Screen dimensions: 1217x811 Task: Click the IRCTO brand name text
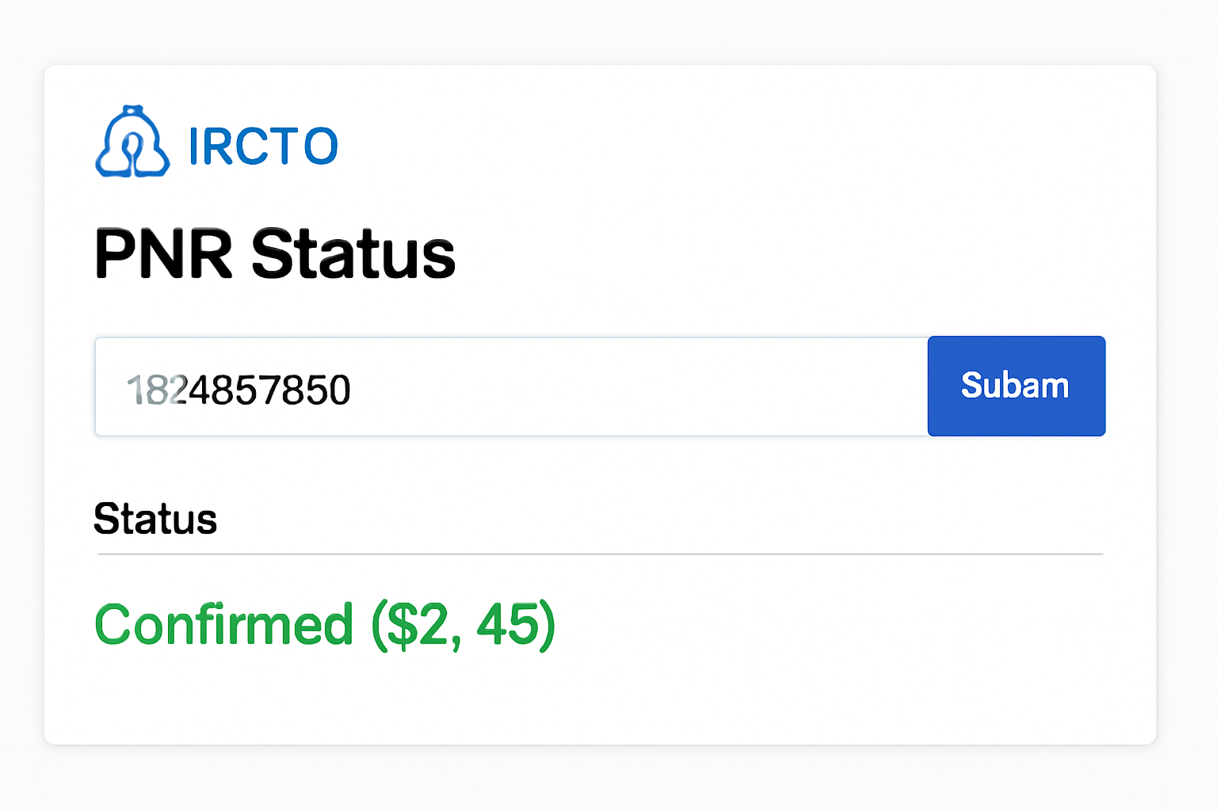coord(263,147)
